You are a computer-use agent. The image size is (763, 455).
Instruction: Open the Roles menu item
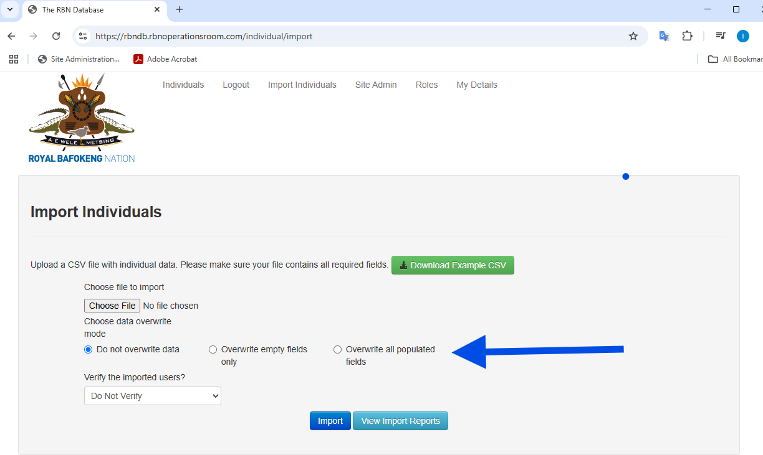pos(426,85)
